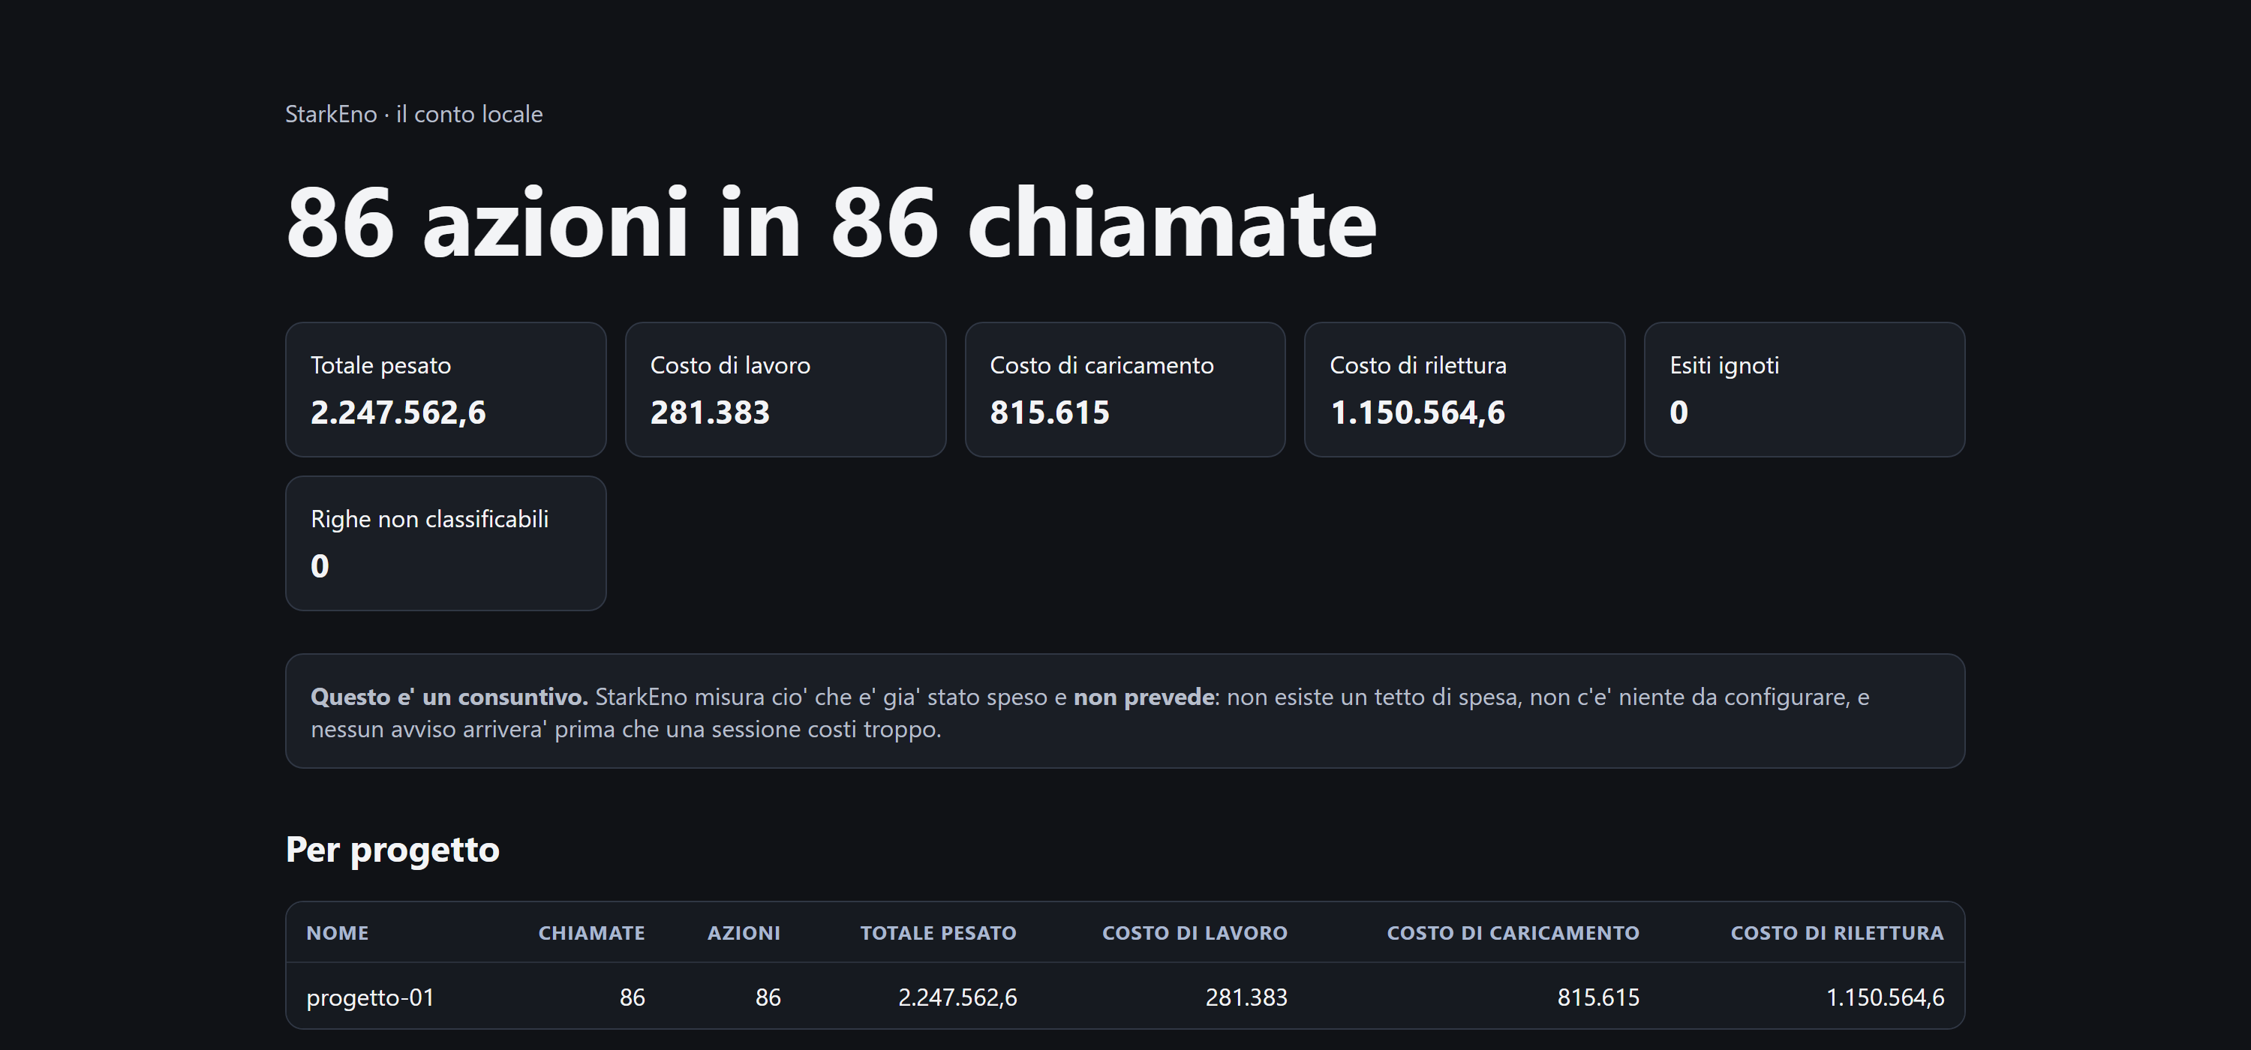2251x1050 pixels.
Task: Click the 2.247.562,6 cell in progetto-01 row
Action: coord(957,997)
